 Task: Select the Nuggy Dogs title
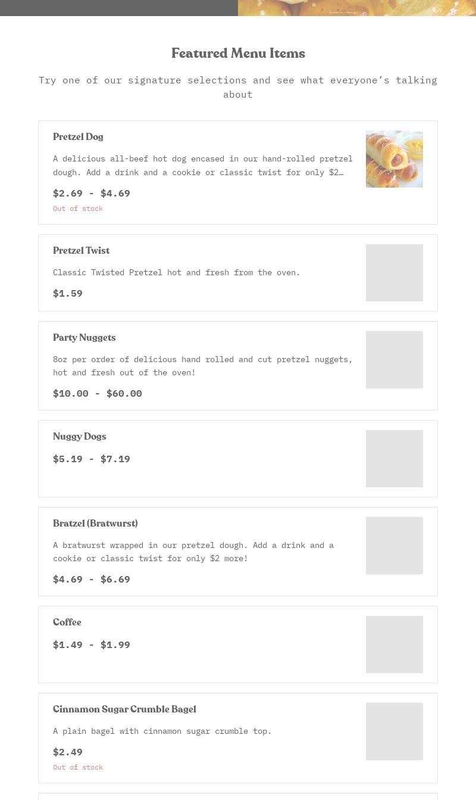click(x=79, y=437)
